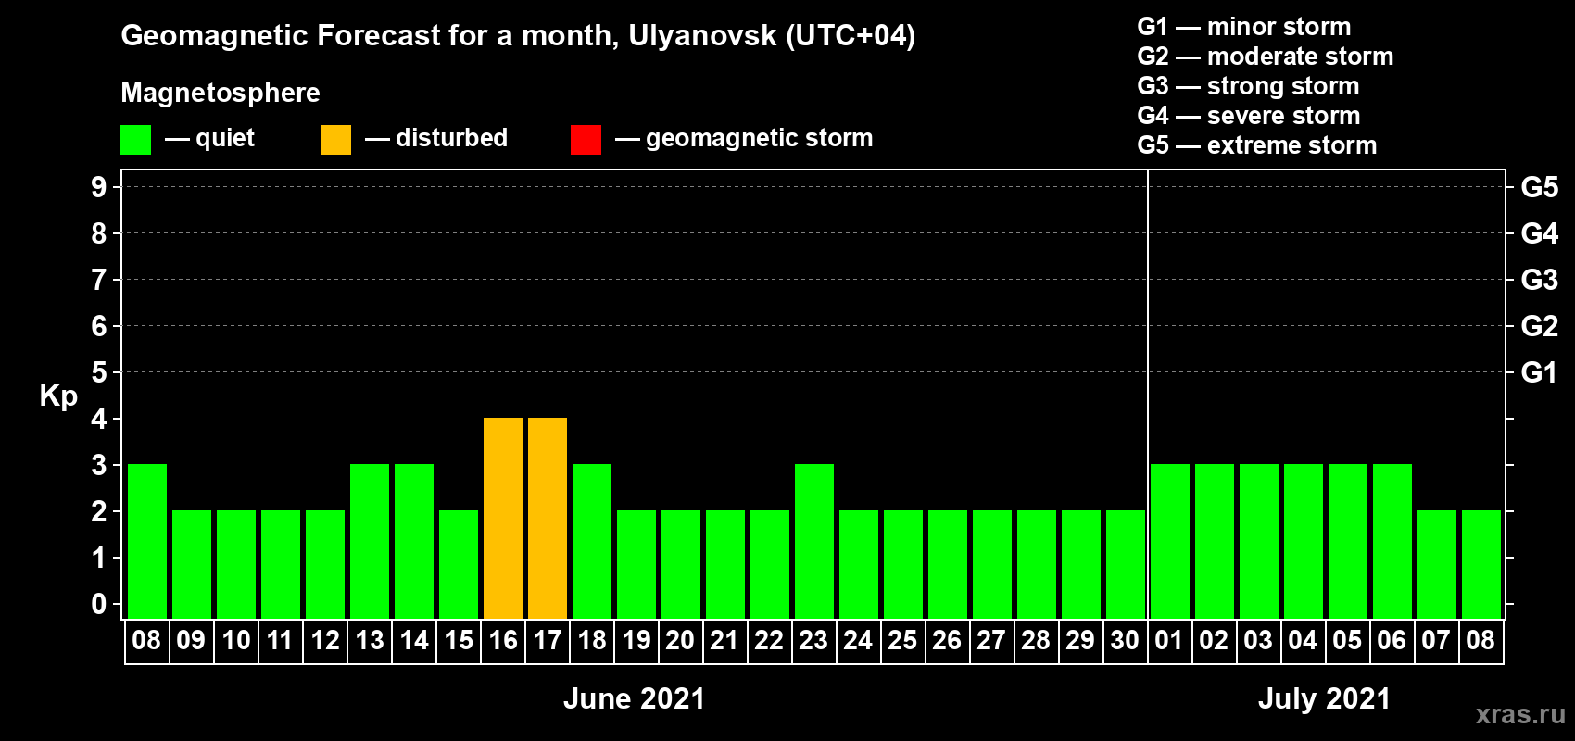Click the 'June 2021' month label
Viewport: 1575px width, 741px height.
tap(635, 698)
